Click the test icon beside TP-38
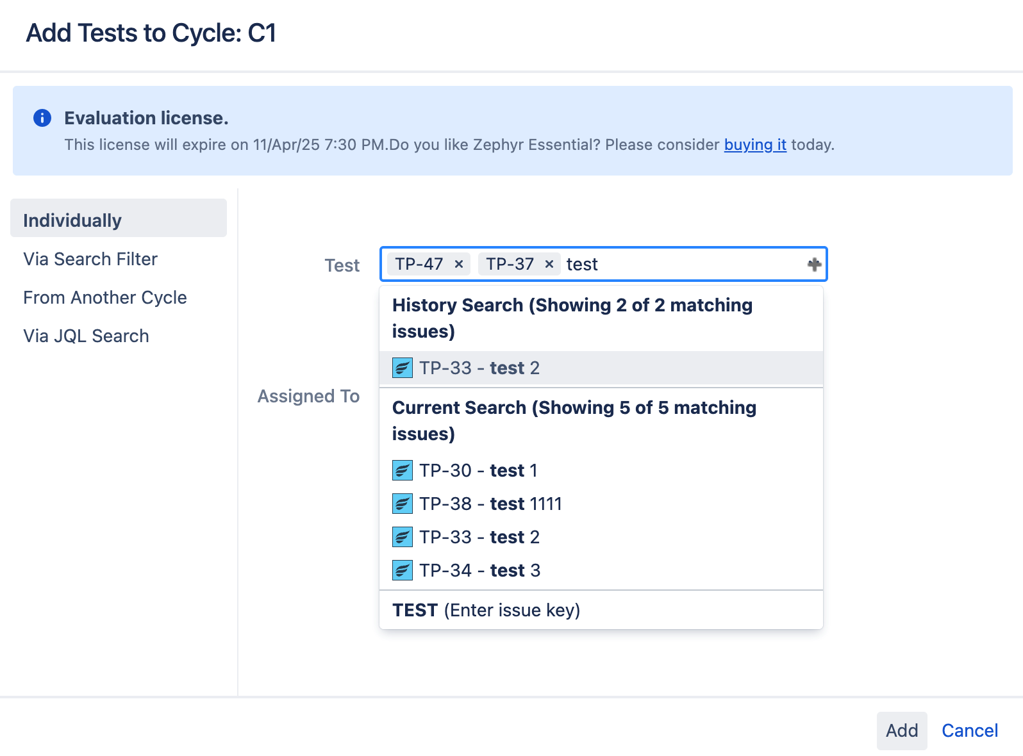This screenshot has width=1023, height=756. [402, 504]
